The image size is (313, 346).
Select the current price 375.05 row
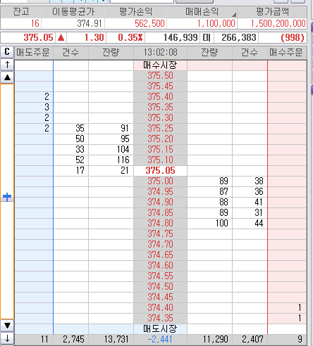pos(160,170)
